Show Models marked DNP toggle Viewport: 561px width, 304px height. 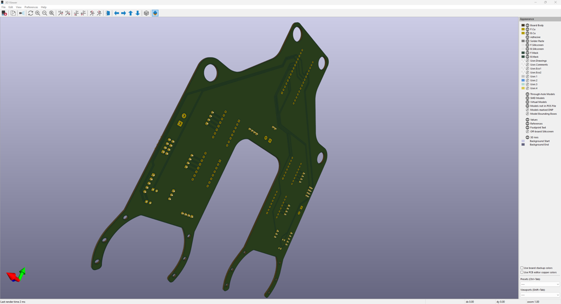pyautogui.click(x=528, y=110)
